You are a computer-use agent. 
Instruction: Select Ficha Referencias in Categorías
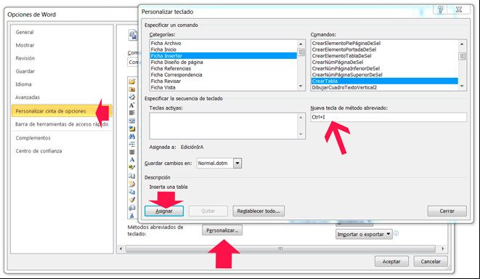click(223, 68)
